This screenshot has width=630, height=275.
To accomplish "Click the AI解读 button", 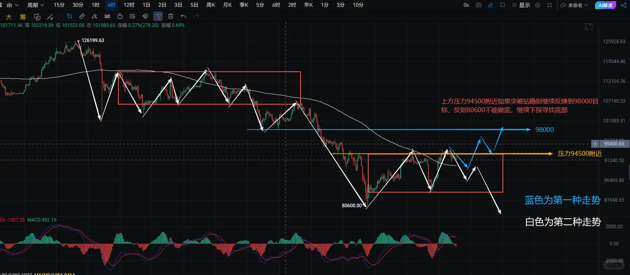I will point(605,5).
